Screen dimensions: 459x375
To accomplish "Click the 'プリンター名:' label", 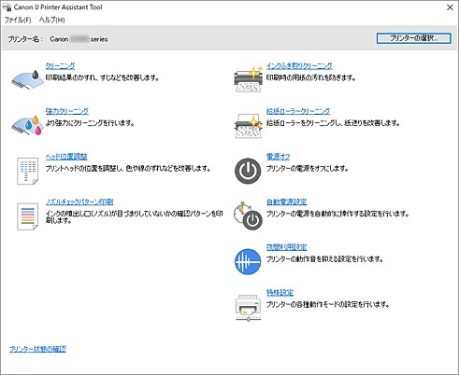I will (x=25, y=39).
